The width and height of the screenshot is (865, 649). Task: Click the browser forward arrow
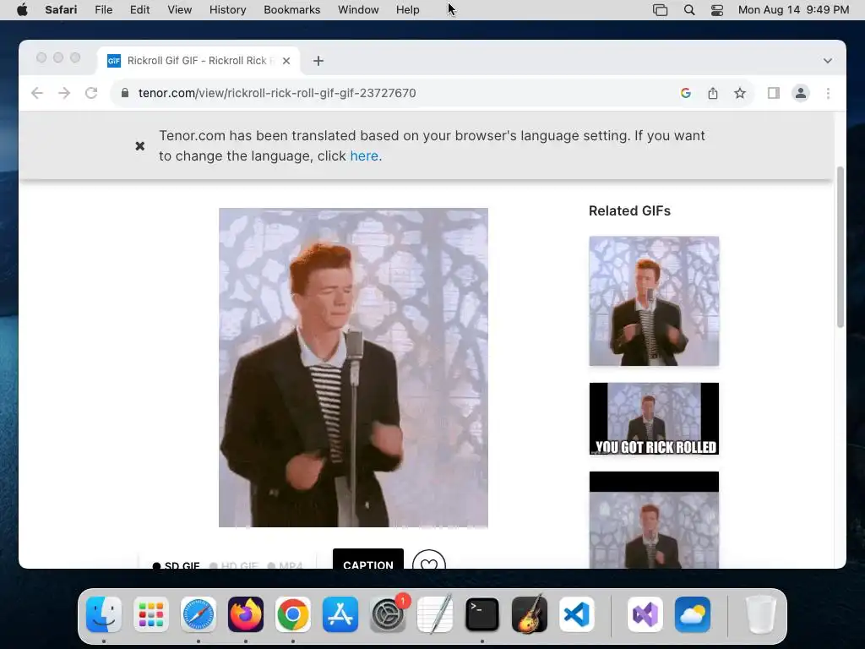64,93
